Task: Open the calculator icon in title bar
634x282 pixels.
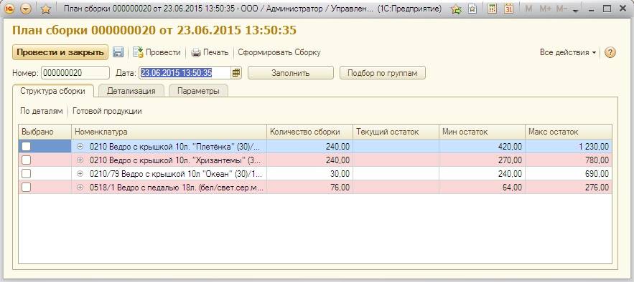Action: click(492, 9)
